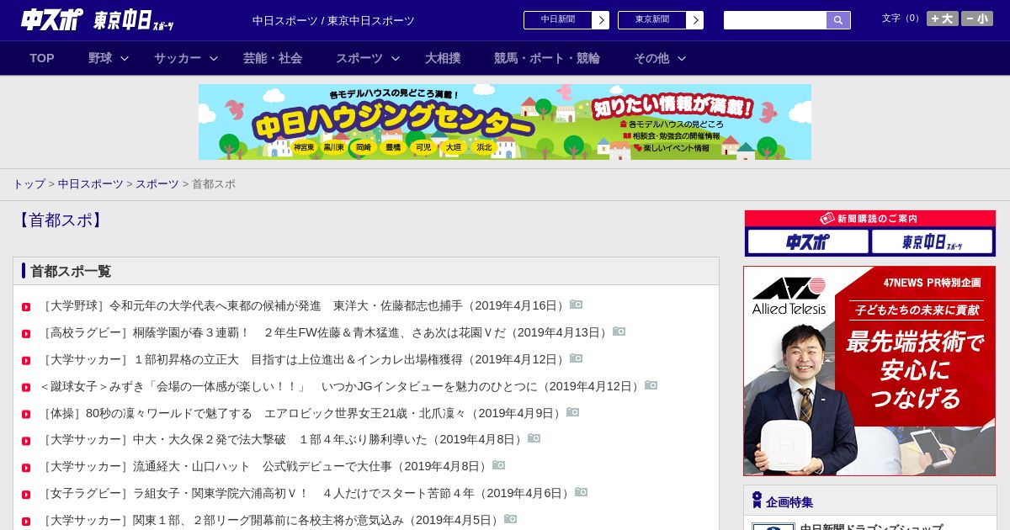
Task: Open article on 東洋大・佐藤都志也捕手
Action: (304, 305)
